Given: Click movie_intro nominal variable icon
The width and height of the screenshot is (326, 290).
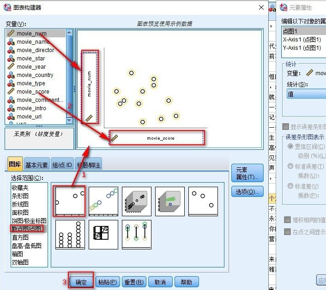Looking at the screenshot, I should (x=11, y=108).
